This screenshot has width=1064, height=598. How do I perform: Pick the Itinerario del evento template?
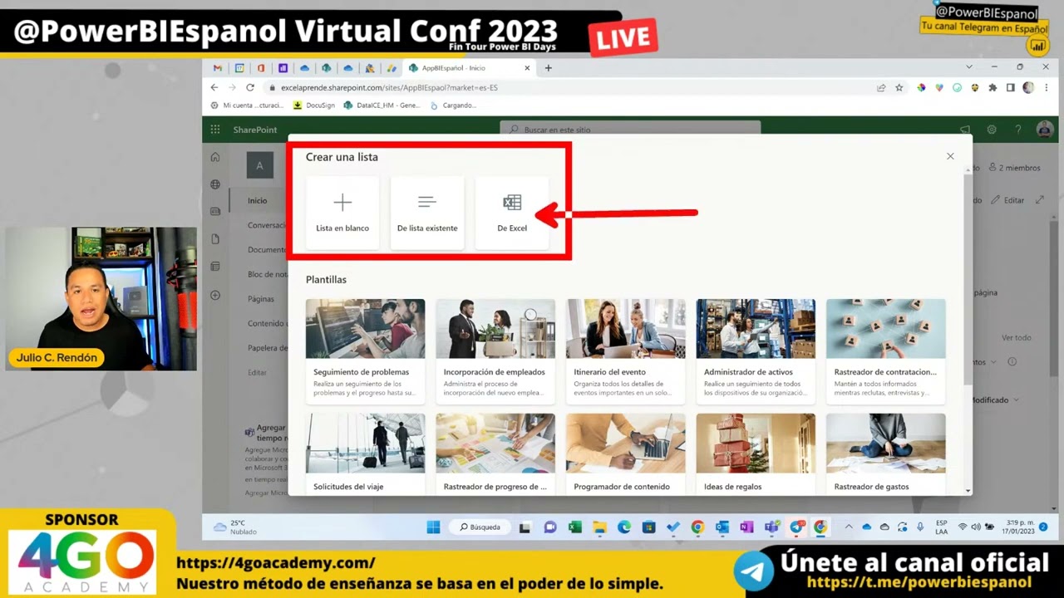click(x=626, y=352)
